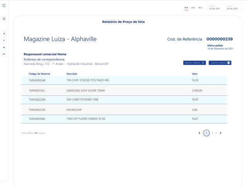
Task: Go to next page arrow
Action: pos(221,133)
